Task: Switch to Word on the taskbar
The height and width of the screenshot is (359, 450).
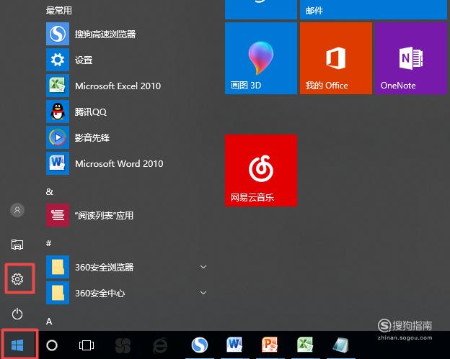Action: tap(234, 345)
